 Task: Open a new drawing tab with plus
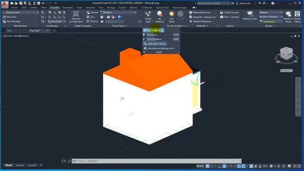tap(54, 30)
